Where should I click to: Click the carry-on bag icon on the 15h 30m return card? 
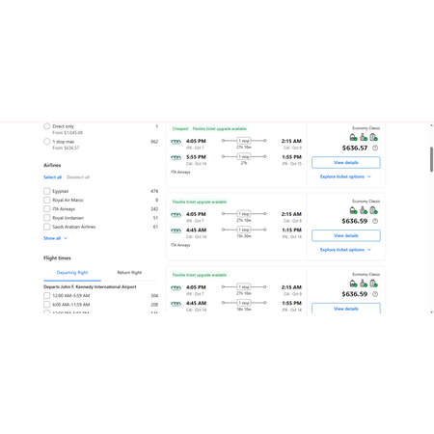tap(364, 210)
